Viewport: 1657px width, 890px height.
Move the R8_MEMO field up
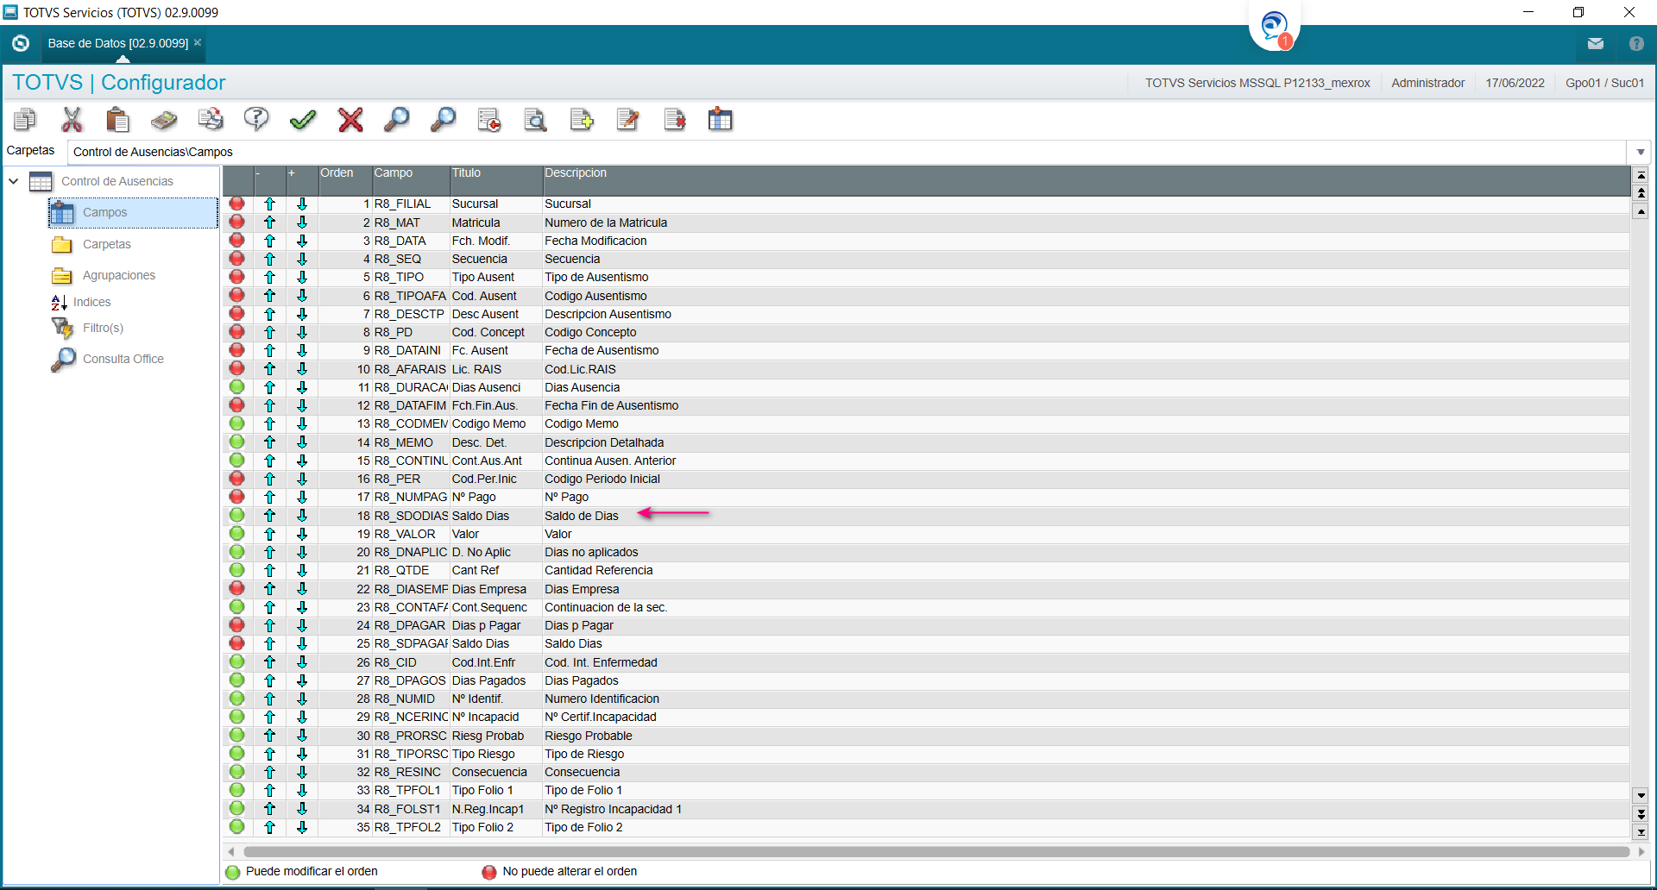point(269,442)
